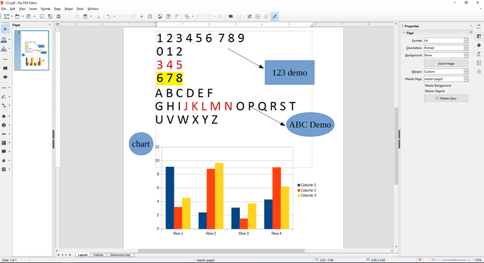Screen dimensions: 484x263
Task: Open the Stars and Banners shapes tool
Action: pos(4,160)
